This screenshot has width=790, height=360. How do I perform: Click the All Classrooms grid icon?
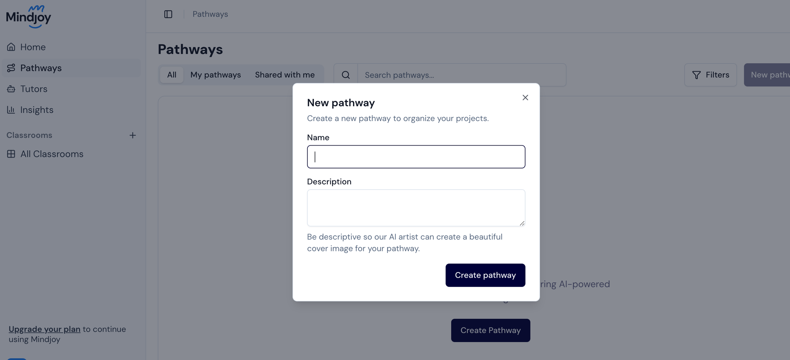[11, 154]
